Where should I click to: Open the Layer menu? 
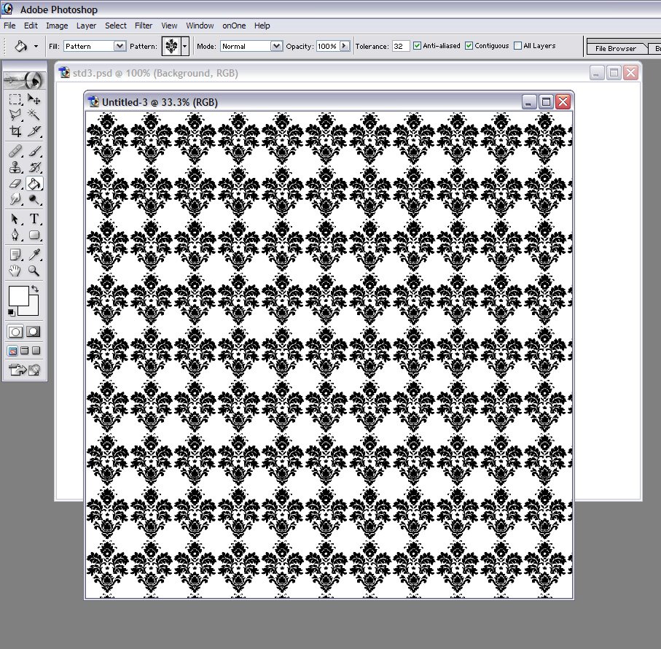[86, 26]
